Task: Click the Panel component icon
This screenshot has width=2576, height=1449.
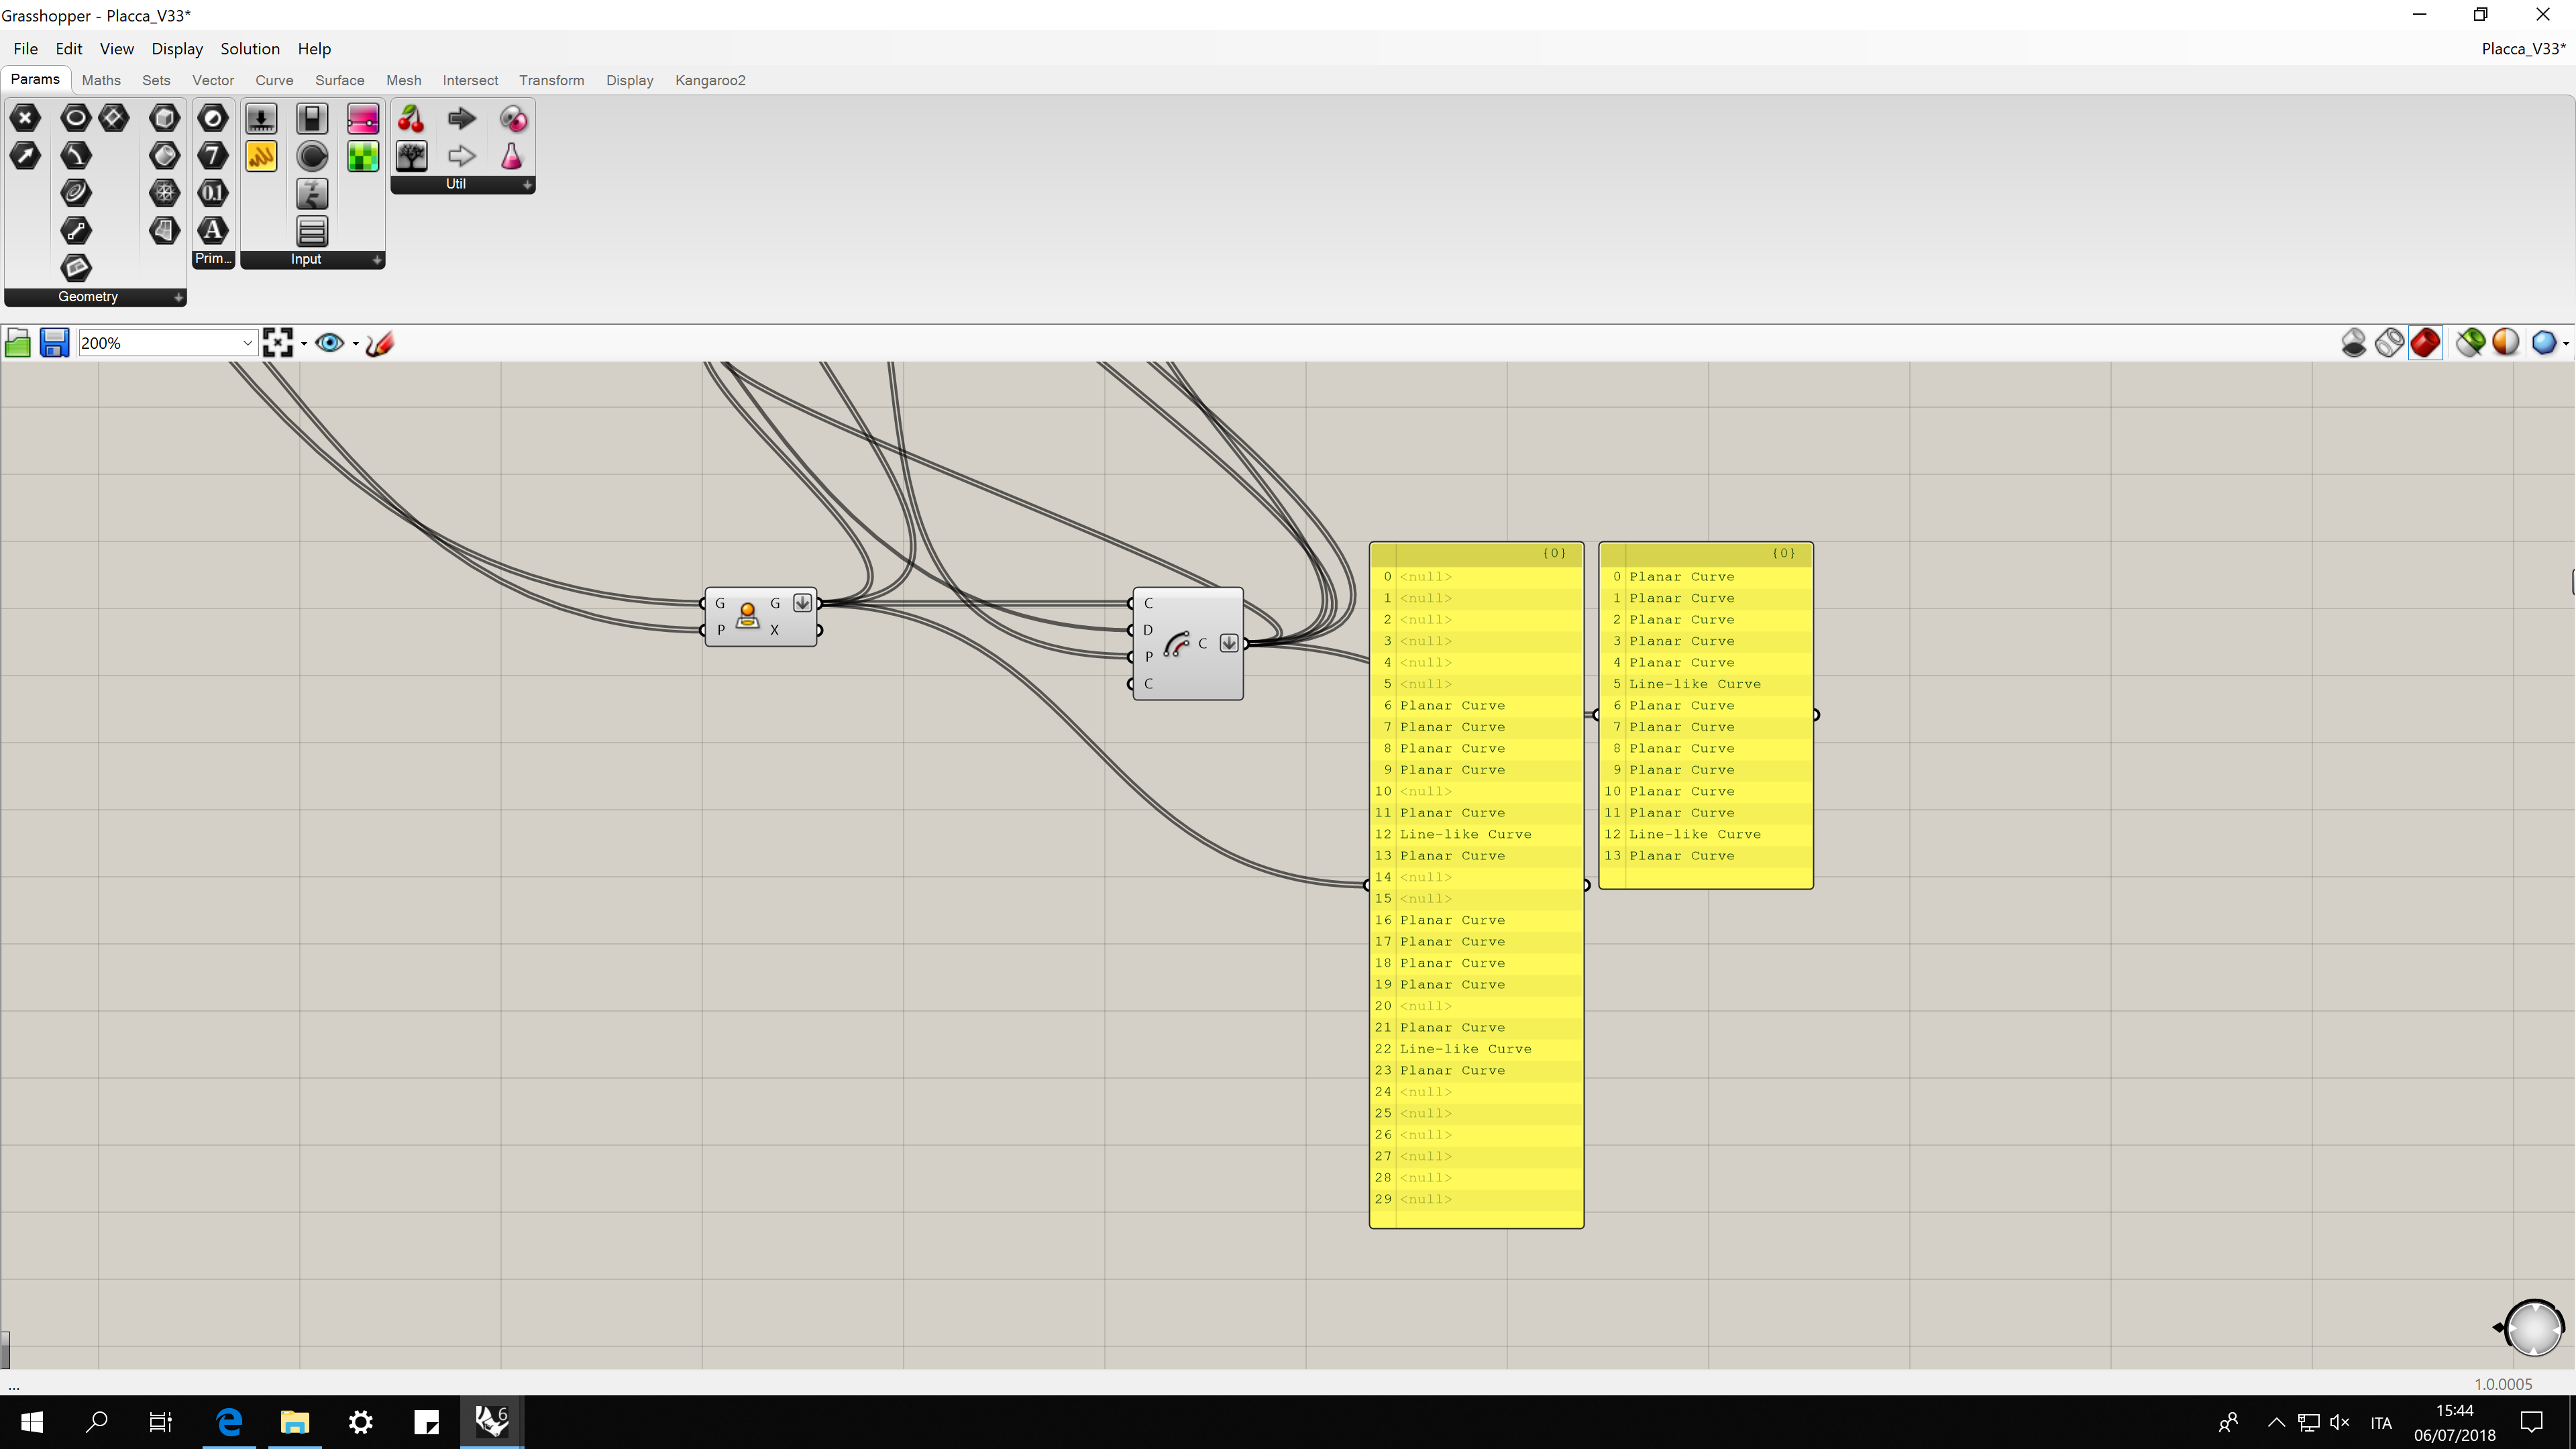Action: point(261,156)
